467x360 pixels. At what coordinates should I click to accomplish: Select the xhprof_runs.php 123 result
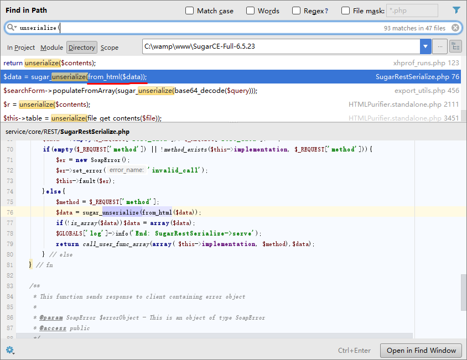[x=231, y=63]
